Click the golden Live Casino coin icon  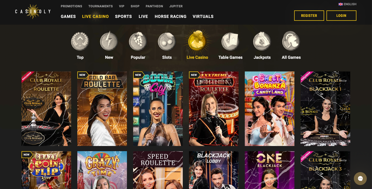[197, 41]
